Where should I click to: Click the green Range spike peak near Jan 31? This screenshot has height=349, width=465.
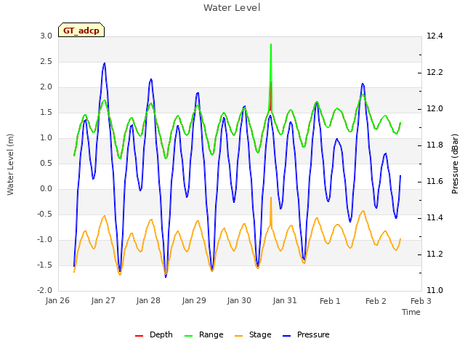[x=271, y=44]
